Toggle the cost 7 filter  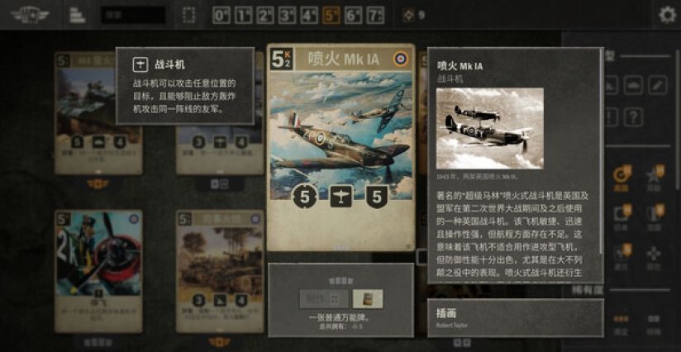coord(375,15)
